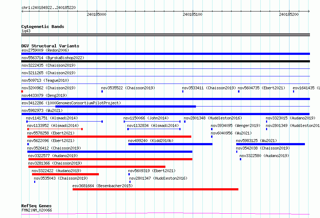Open nsv499240 (Kidd2010b) variant label
This screenshot has height=218, width=320.
click(151, 141)
